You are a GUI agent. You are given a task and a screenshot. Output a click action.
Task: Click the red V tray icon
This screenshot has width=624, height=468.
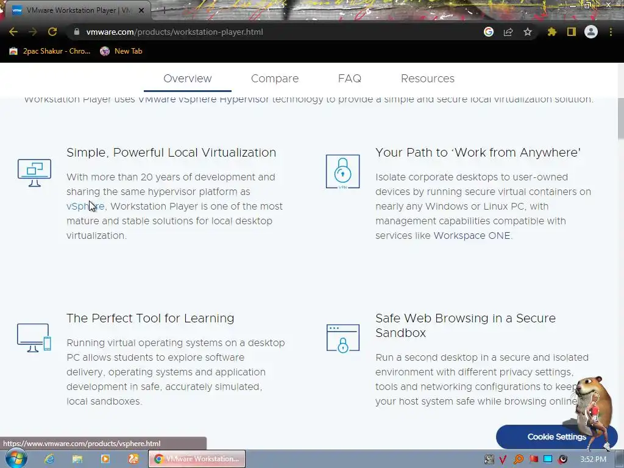click(x=503, y=459)
